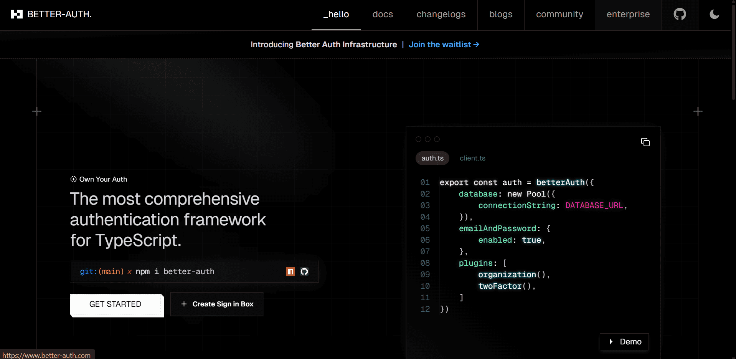Copy code using the copy icon
The width and height of the screenshot is (736, 359).
click(x=645, y=142)
